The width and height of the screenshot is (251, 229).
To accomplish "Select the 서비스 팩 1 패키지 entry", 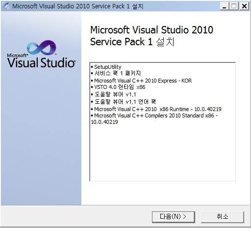I will click(x=116, y=73).
